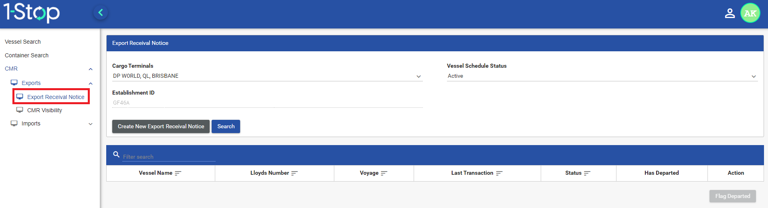
Task: Open the user profile person icon
Action: [x=730, y=13]
